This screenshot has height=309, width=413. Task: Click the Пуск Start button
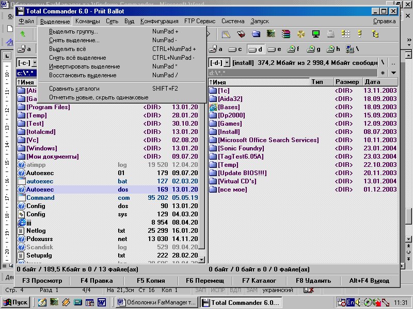coord(15,302)
